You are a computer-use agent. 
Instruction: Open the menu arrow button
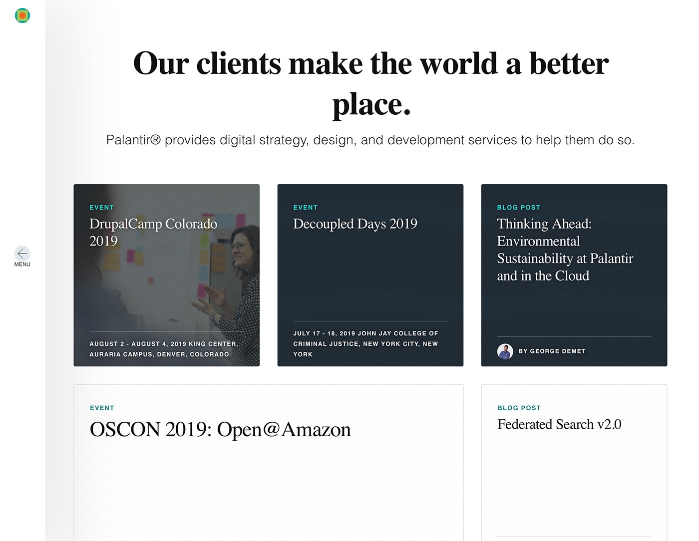[22, 254]
